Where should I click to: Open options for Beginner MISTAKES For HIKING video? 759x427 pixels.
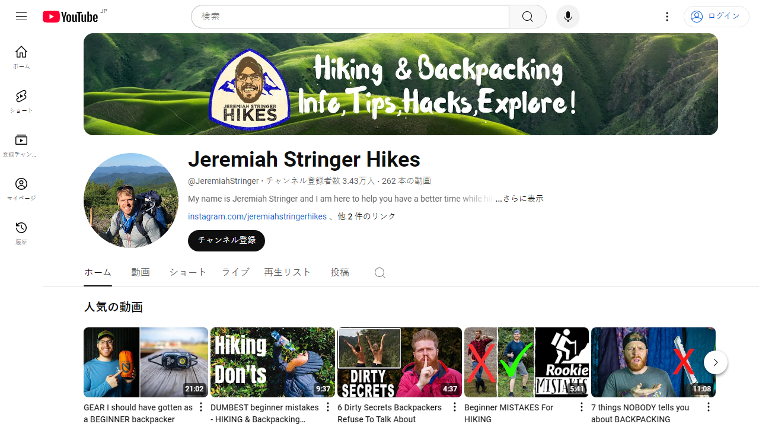tap(581, 407)
